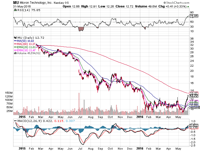The height and width of the screenshot is (151, 200).
Task: Click the 75.85 value tag on the RSI axis
Action: [193, 16]
